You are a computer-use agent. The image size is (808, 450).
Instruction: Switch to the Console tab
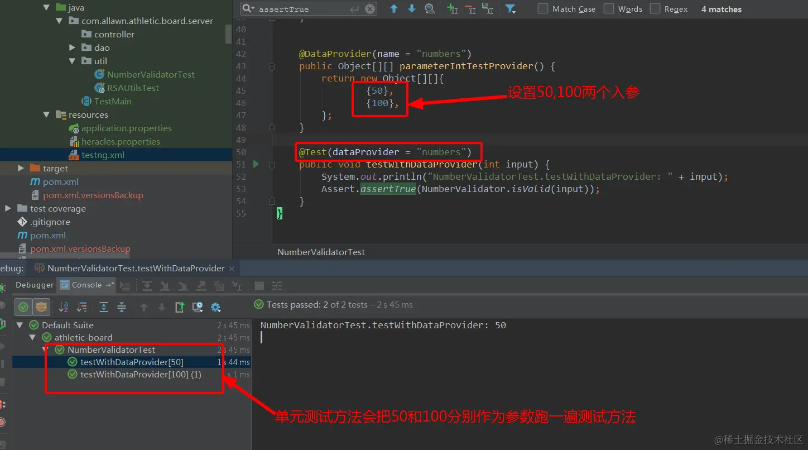87,285
